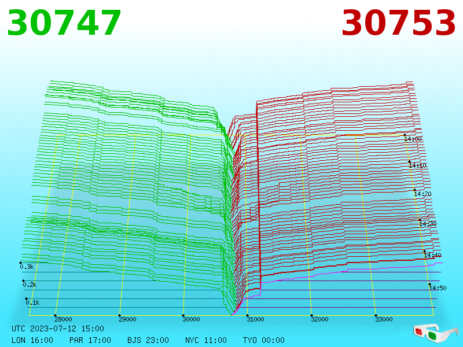Click the 0.3k depth axis label
Image resolution: width=463 pixels, height=347 pixels.
click(27, 267)
